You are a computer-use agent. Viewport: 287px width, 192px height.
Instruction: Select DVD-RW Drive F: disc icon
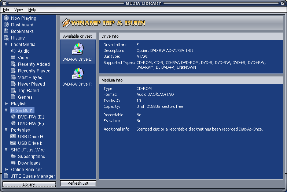point(78,74)
